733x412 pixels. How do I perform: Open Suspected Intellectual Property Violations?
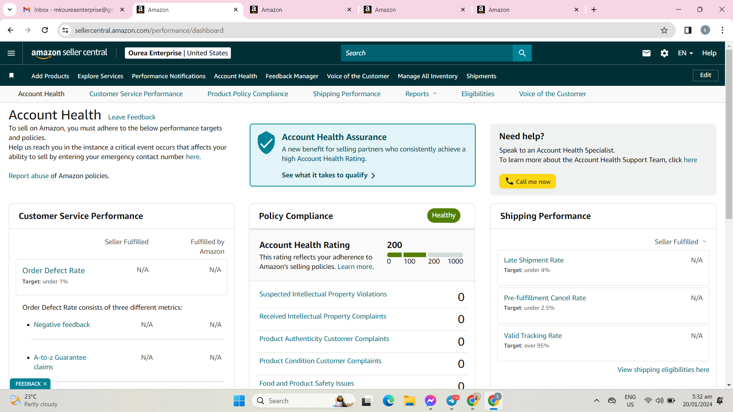pyautogui.click(x=323, y=294)
